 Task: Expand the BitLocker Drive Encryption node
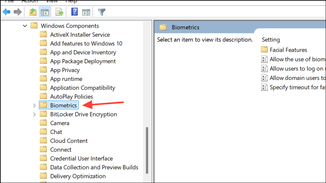34,115
